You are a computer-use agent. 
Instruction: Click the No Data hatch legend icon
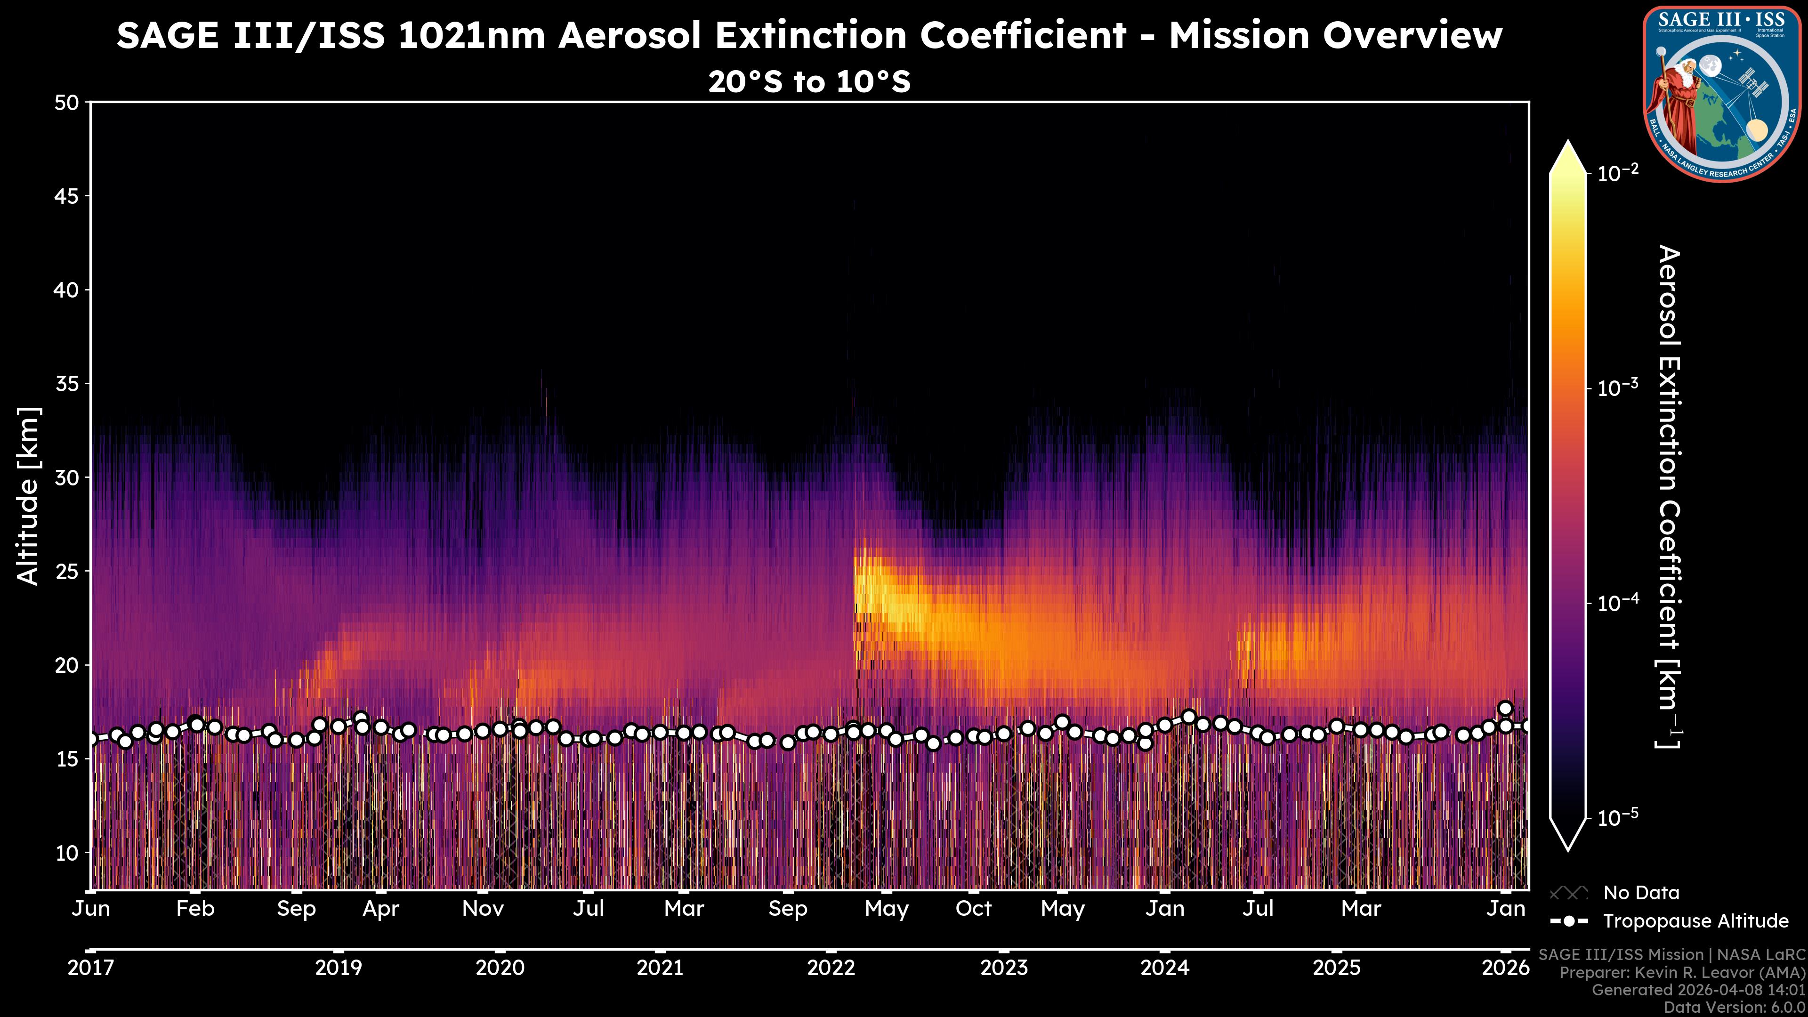pyautogui.click(x=1569, y=893)
